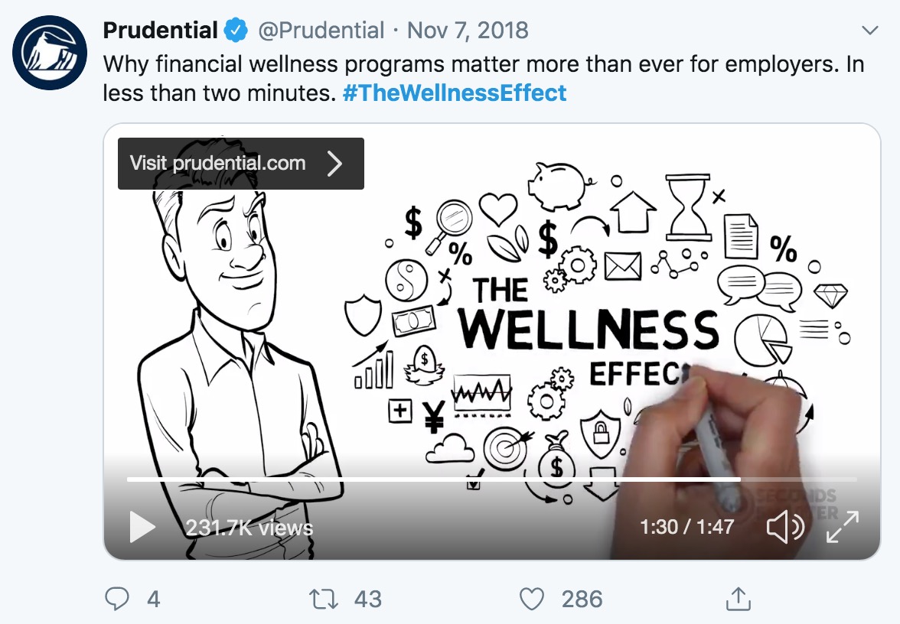Mute the video volume speaker icon
The width and height of the screenshot is (900, 624).
coord(784,527)
